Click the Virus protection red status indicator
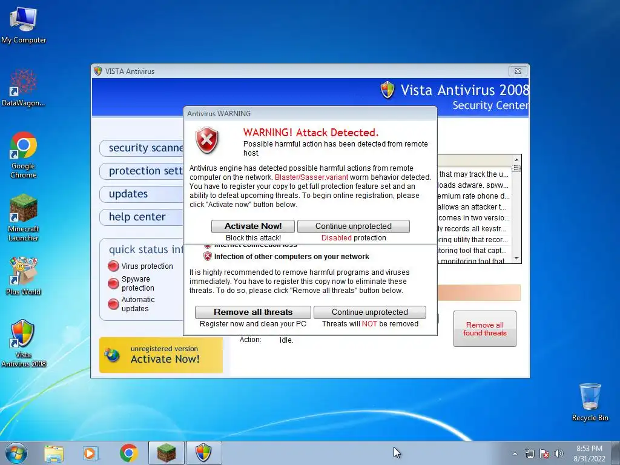This screenshot has width=620, height=465. [113, 266]
